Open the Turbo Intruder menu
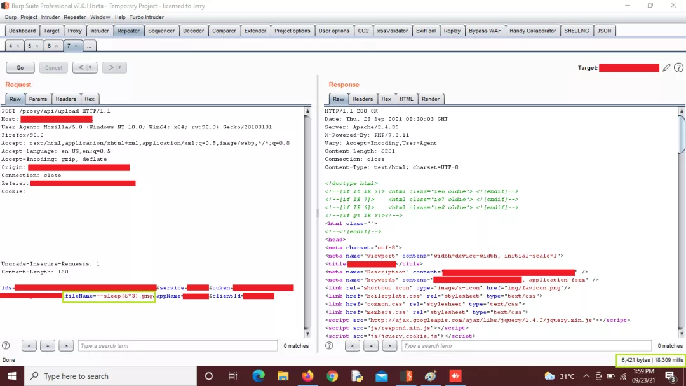Image resolution: width=686 pixels, height=386 pixels. 147,17
